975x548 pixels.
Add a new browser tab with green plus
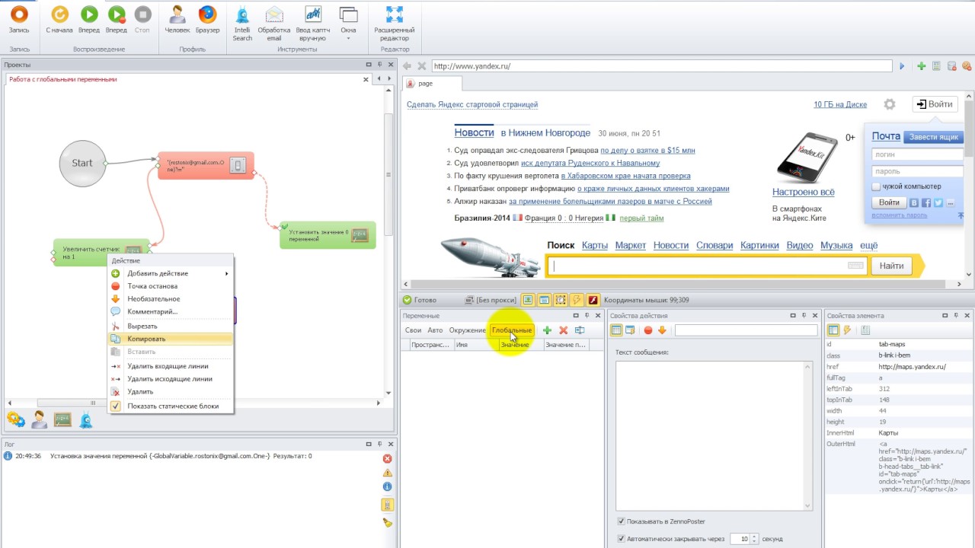coord(922,66)
